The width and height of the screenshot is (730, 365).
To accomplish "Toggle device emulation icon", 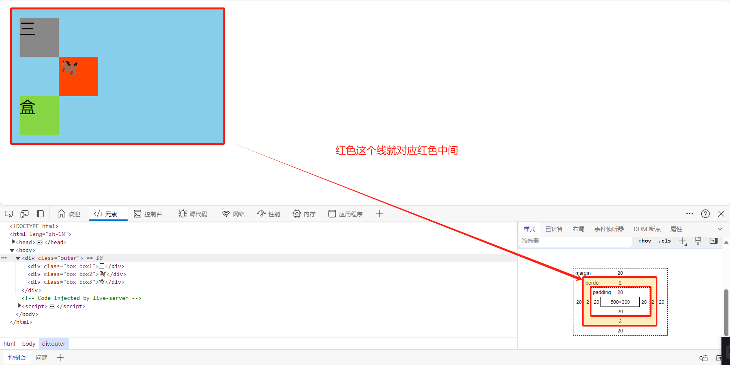I will tap(24, 214).
